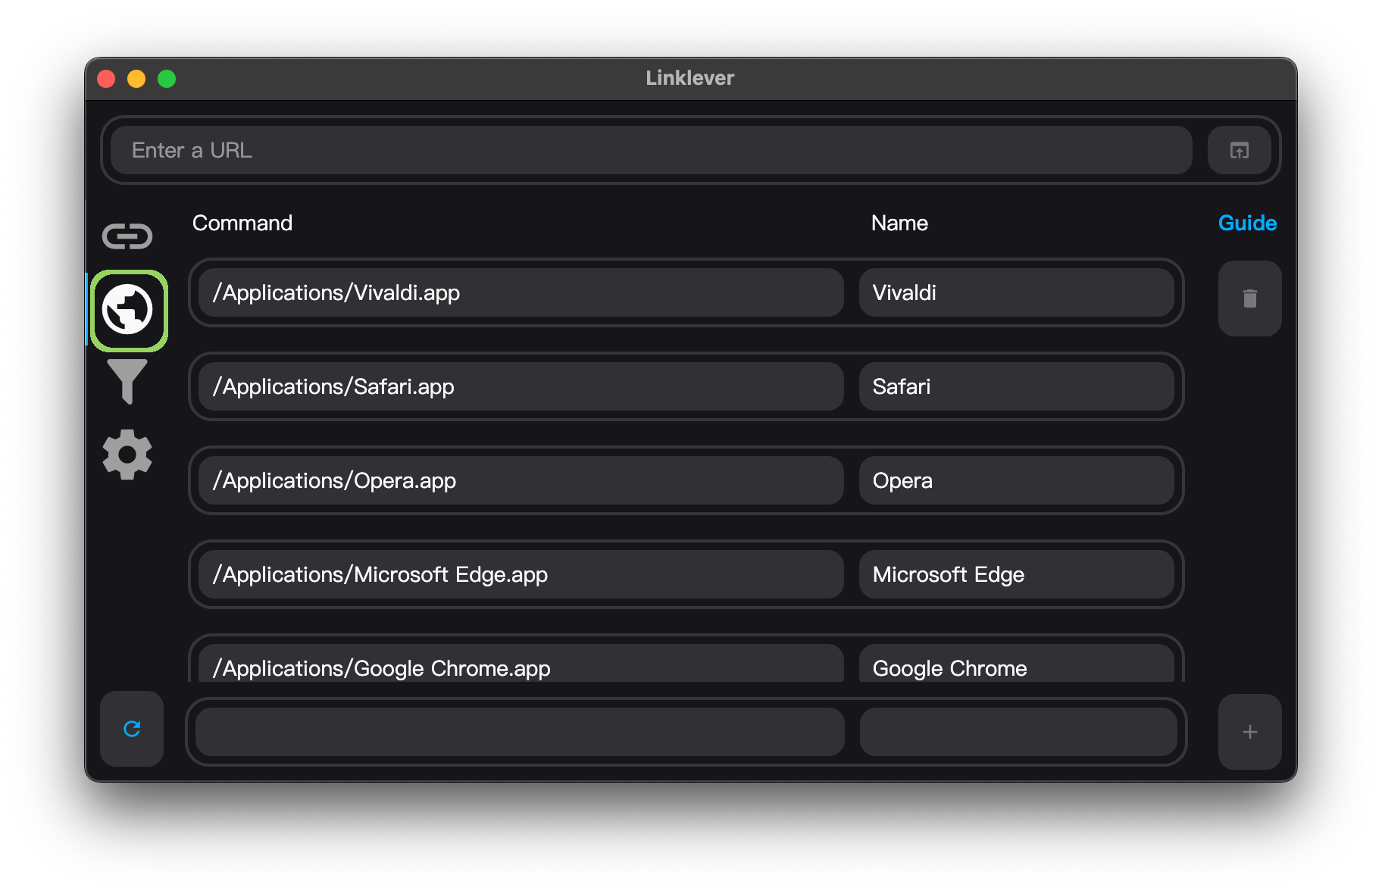This screenshot has height=894, width=1382.
Task: Delete the Vivaldi entry with trash icon
Action: (x=1250, y=299)
